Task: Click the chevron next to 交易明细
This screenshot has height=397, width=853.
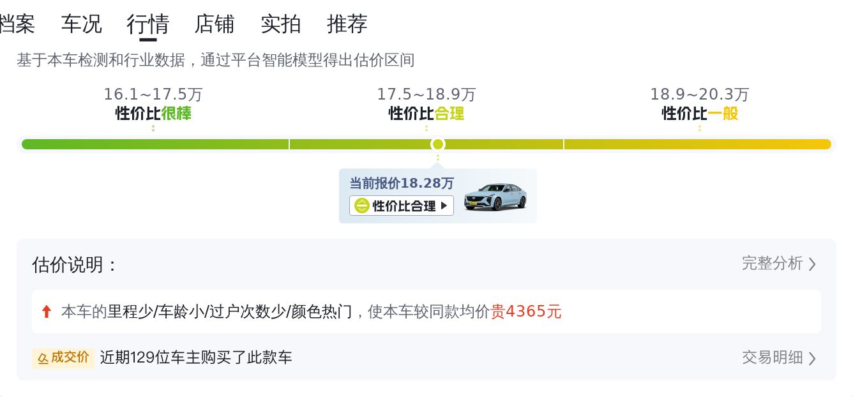Action: click(812, 358)
